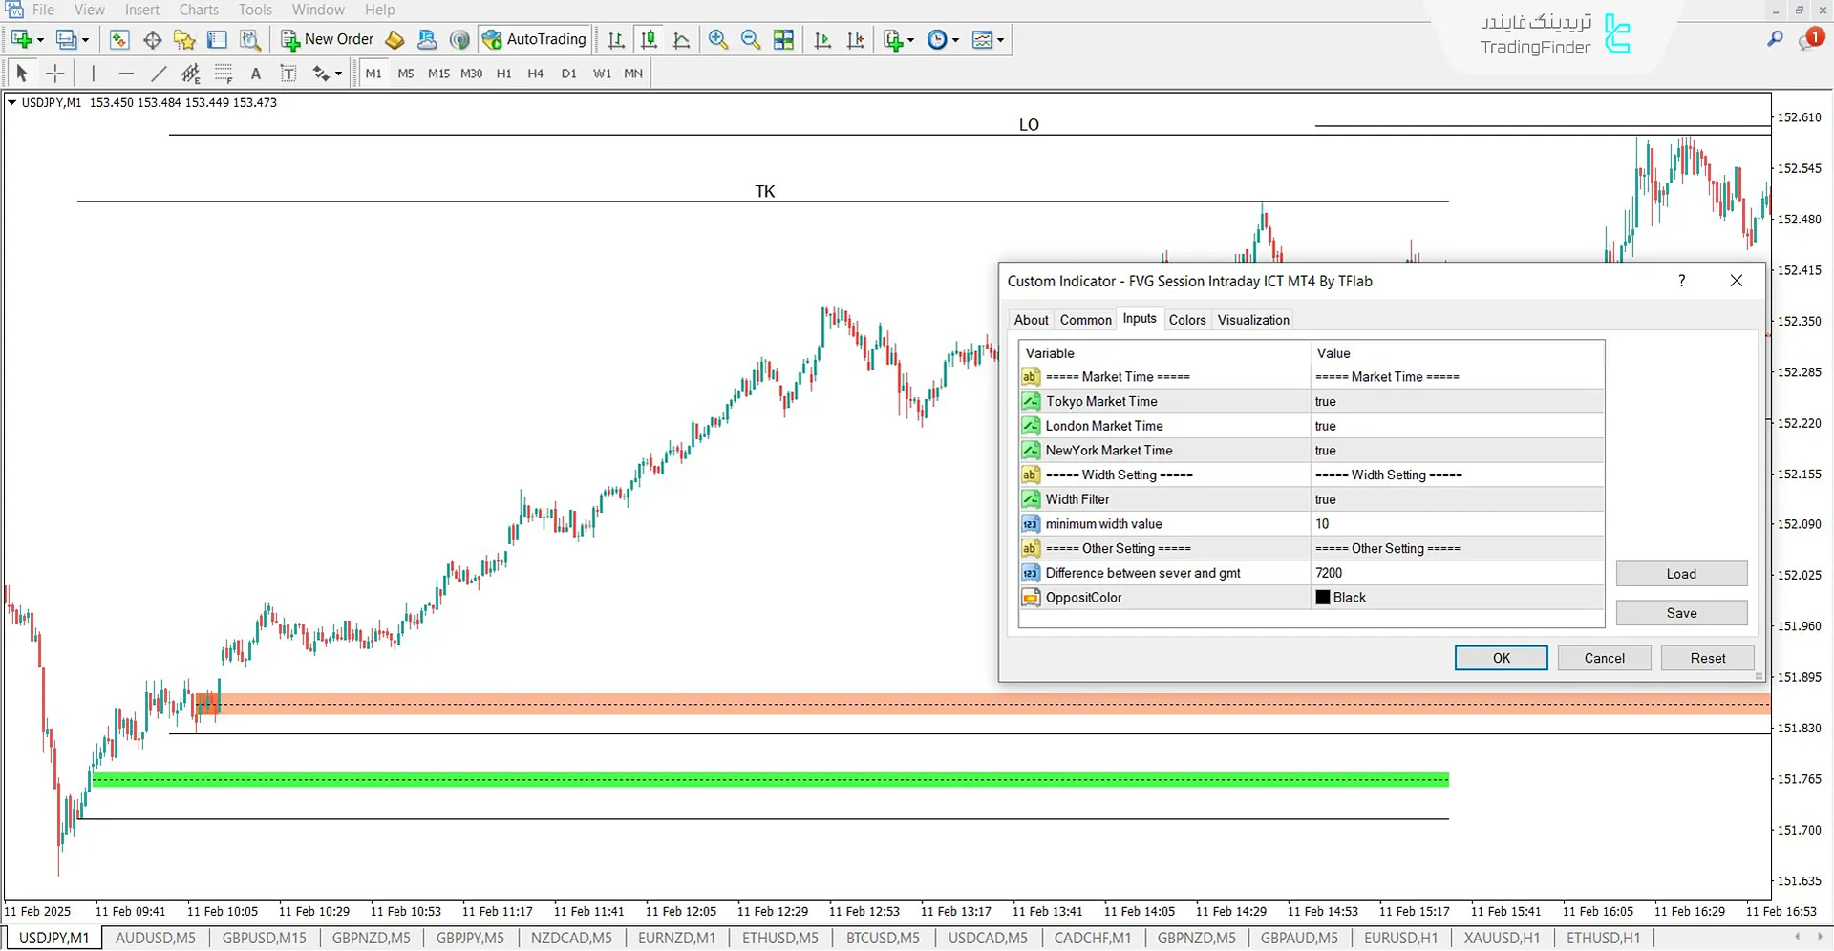1834x951 pixels.
Task: Switch to the Colors tab
Action: point(1187,319)
